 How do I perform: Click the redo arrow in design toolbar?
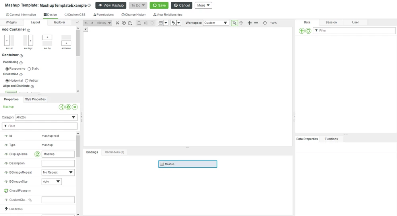[x=92, y=23]
